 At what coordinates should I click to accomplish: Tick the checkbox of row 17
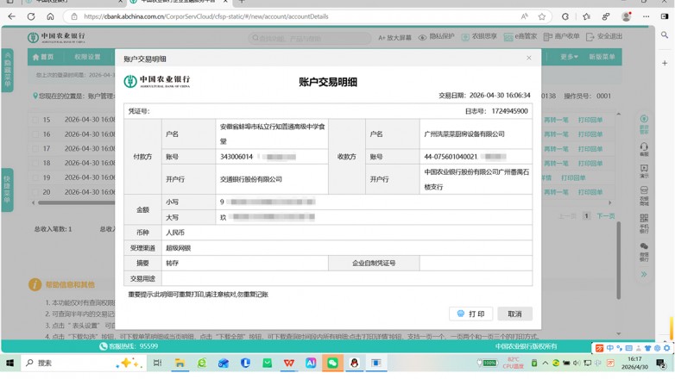tap(35, 149)
